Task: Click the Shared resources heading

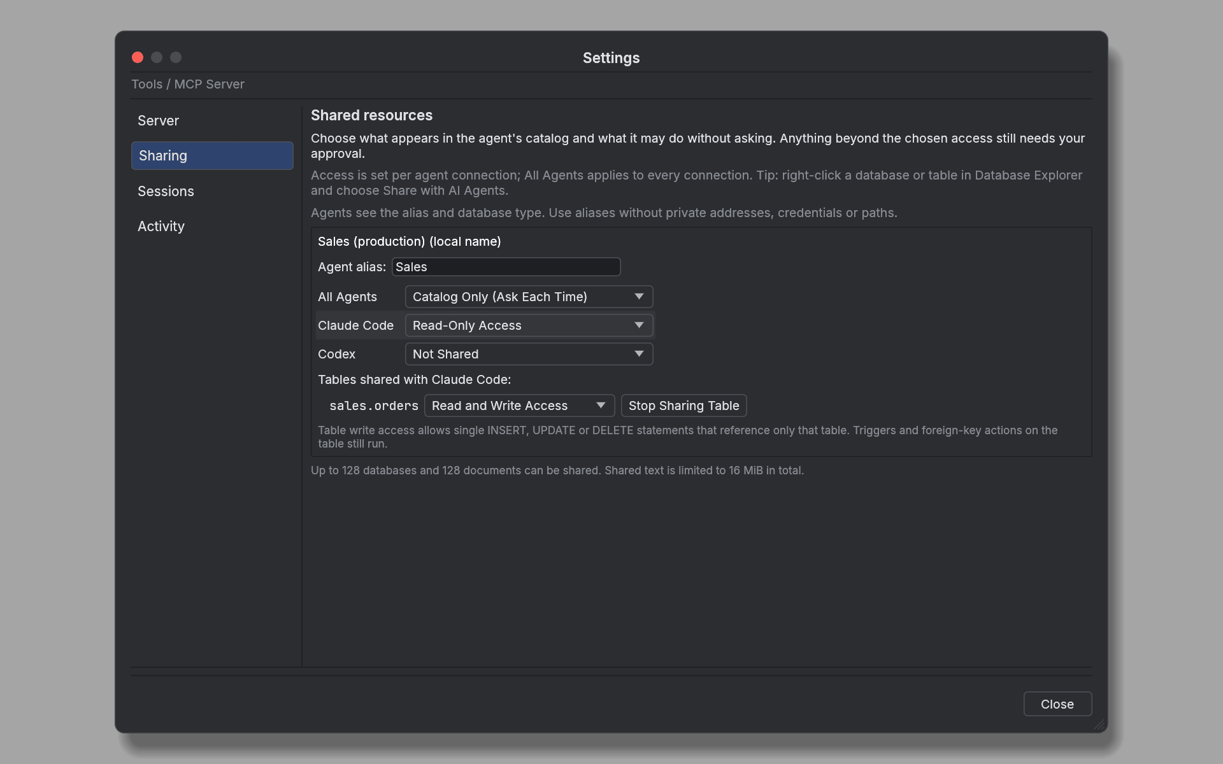Action: [x=371, y=115]
